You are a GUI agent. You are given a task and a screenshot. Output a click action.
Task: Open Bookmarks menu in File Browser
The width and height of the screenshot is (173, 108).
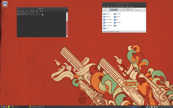pos(121,6)
